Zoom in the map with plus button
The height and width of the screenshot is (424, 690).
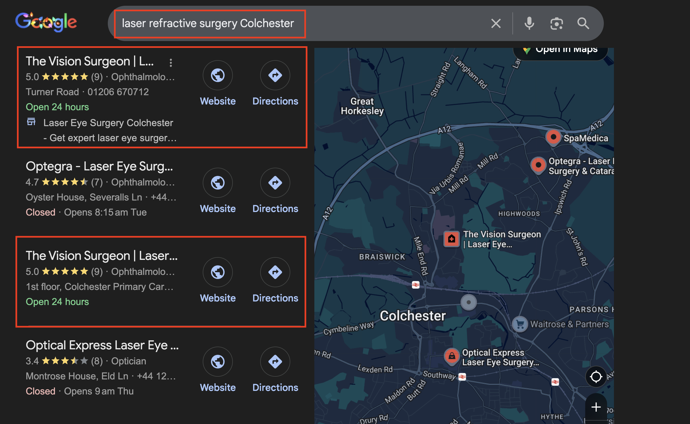tap(596, 407)
